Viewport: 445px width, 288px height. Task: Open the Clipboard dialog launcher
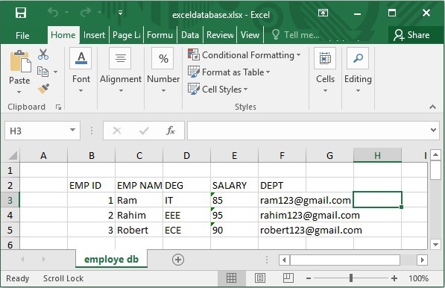pos(58,107)
